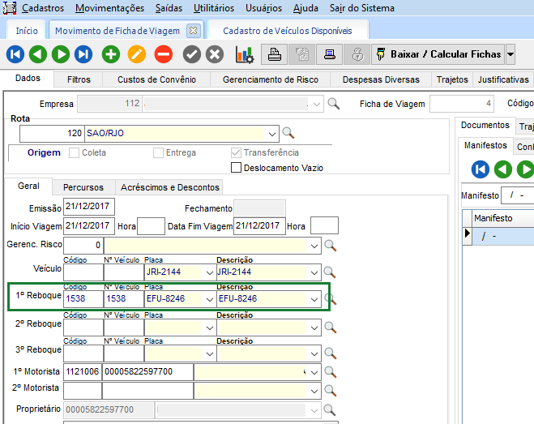Click the checkmark confirm icon
This screenshot has height=424, width=534.
(x=191, y=54)
